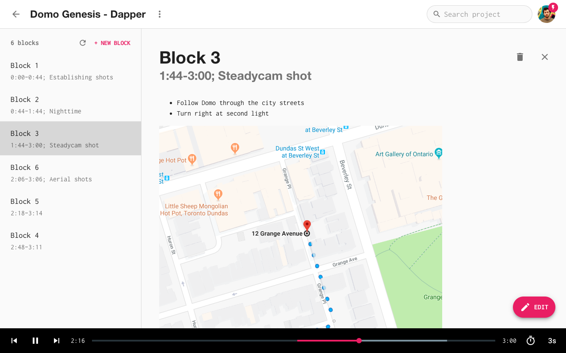Screen dimensions: 566x353
Task: Select Block 3 Steadycam shot in list
Action: pyautogui.click(x=71, y=139)
